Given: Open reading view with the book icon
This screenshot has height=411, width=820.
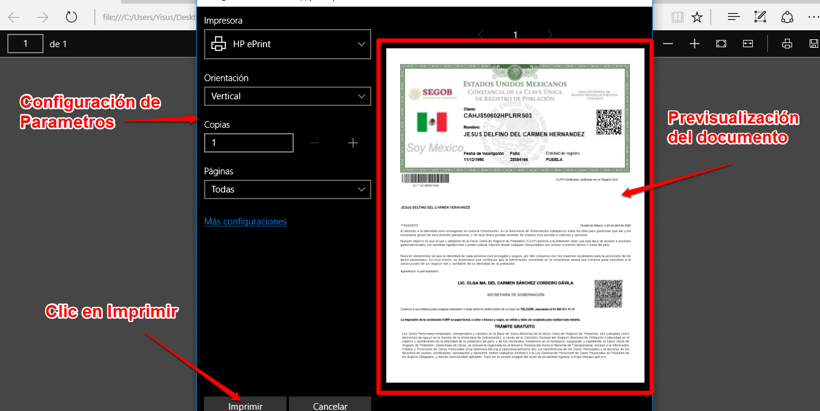Looking at the screenshot, I should pos(677,17).
